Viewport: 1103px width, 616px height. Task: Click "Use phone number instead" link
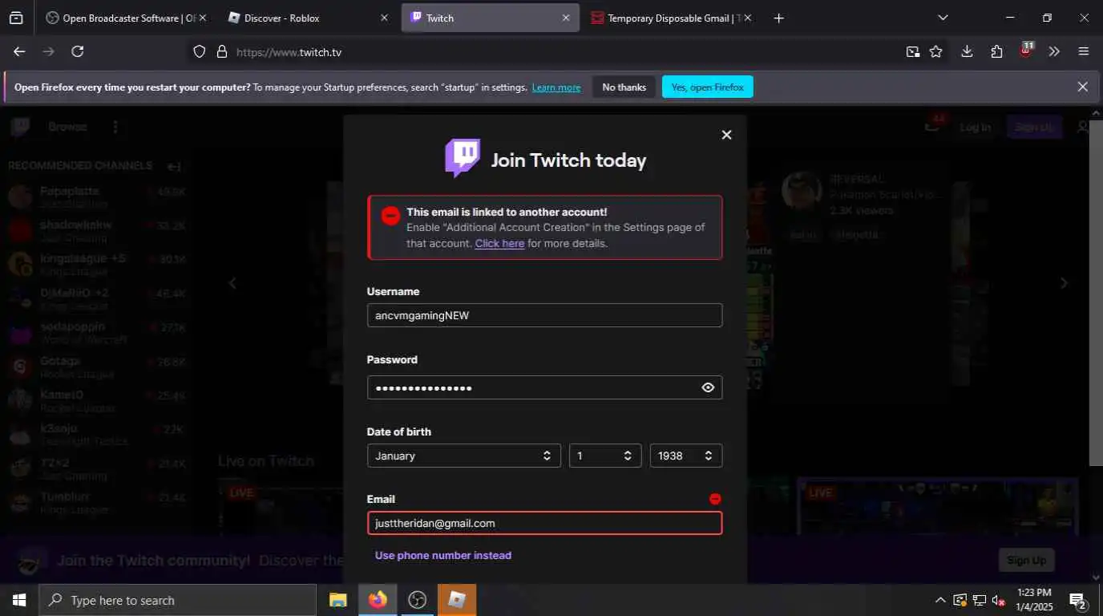pos(443,555)
